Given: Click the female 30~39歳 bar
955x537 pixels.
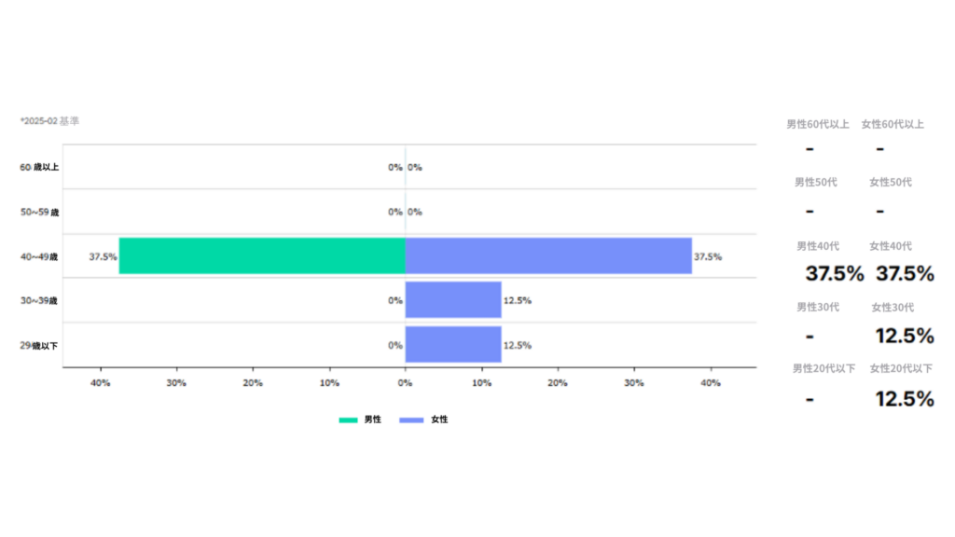Looking at the screenshot, I should tap(453, 300).
